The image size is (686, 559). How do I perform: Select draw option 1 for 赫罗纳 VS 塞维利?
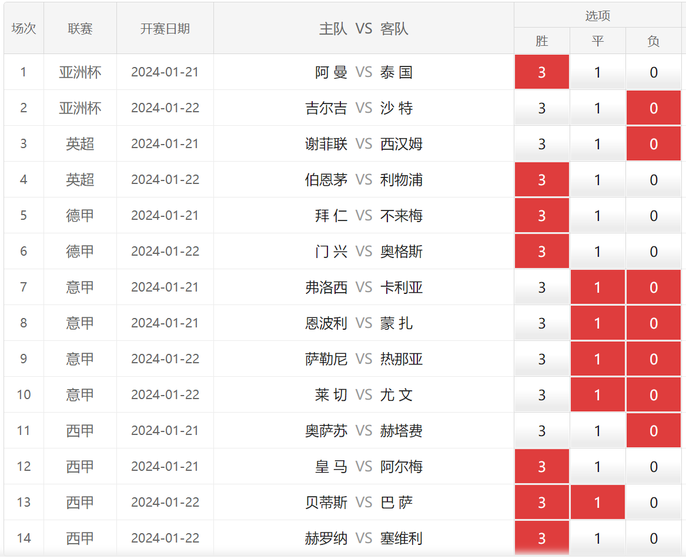pyautogui.click(x=598, y=538)
